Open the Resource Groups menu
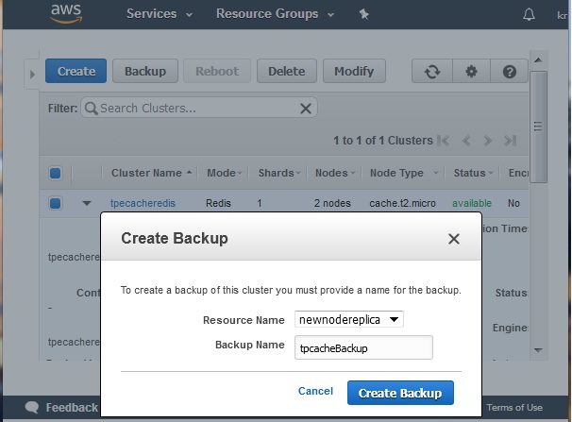The height and width of the screenshot is (422, 572). coord(275,14)
